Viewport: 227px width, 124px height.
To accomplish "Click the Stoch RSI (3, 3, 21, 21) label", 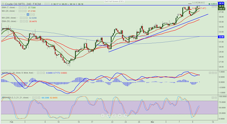I will click(15, 98).
